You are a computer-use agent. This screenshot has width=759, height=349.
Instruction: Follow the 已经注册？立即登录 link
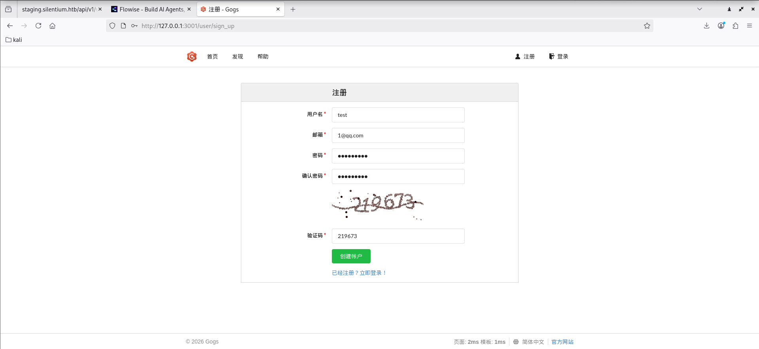pos(359,273)
